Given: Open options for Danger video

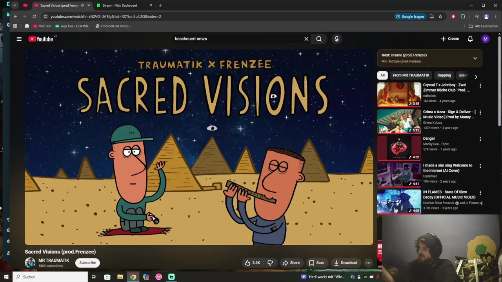Looking at the screenshot, I should coord(480,139).
